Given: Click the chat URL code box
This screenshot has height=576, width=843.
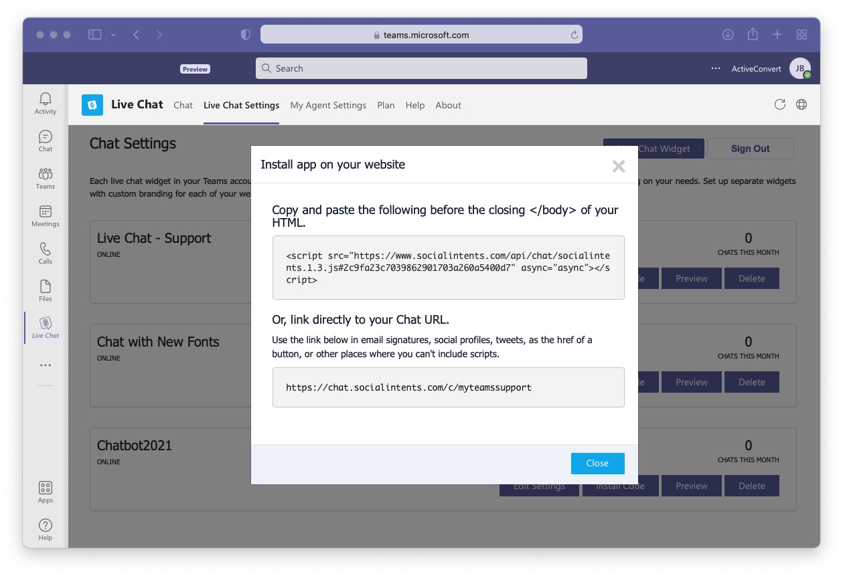Looking at the screenshot, I should tap(448, 387).
